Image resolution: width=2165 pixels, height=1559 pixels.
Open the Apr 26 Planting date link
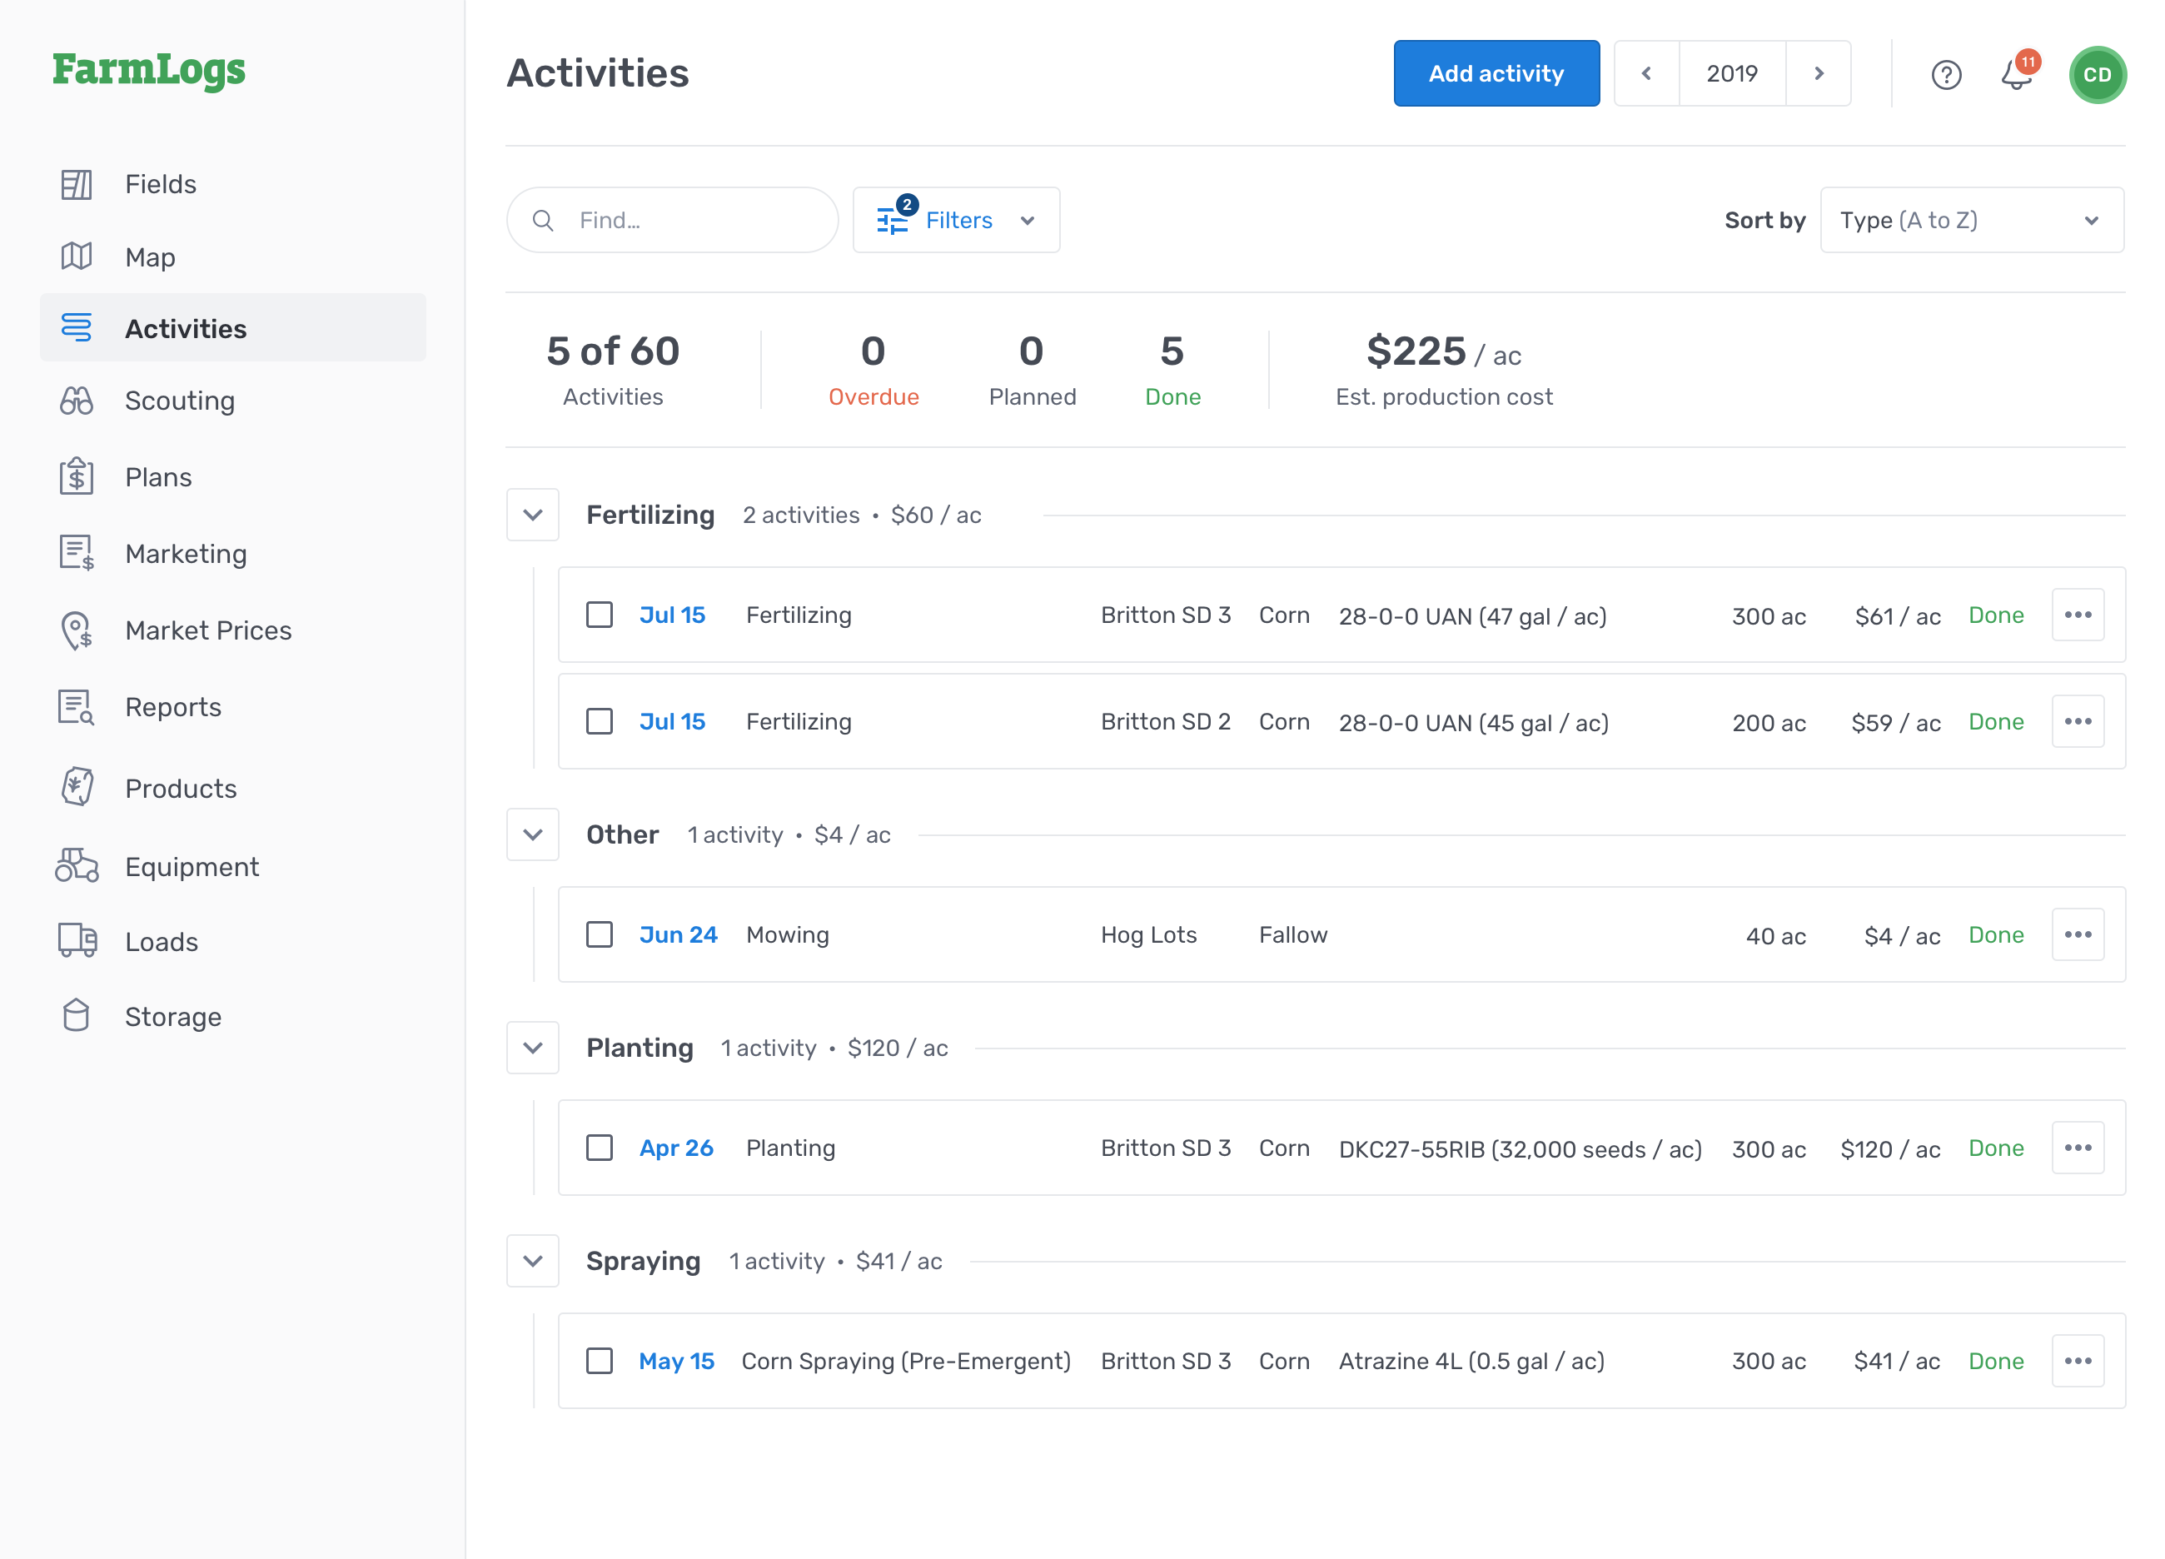click(x=676, y=1148)
